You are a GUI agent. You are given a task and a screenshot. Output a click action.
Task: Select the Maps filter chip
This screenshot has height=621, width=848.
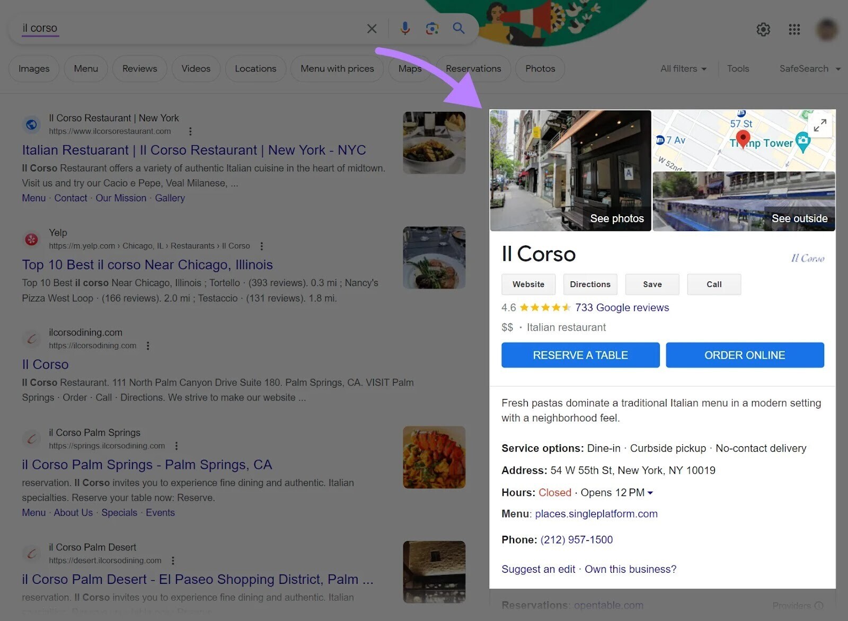pyautogui.click(x=410, y=68)
